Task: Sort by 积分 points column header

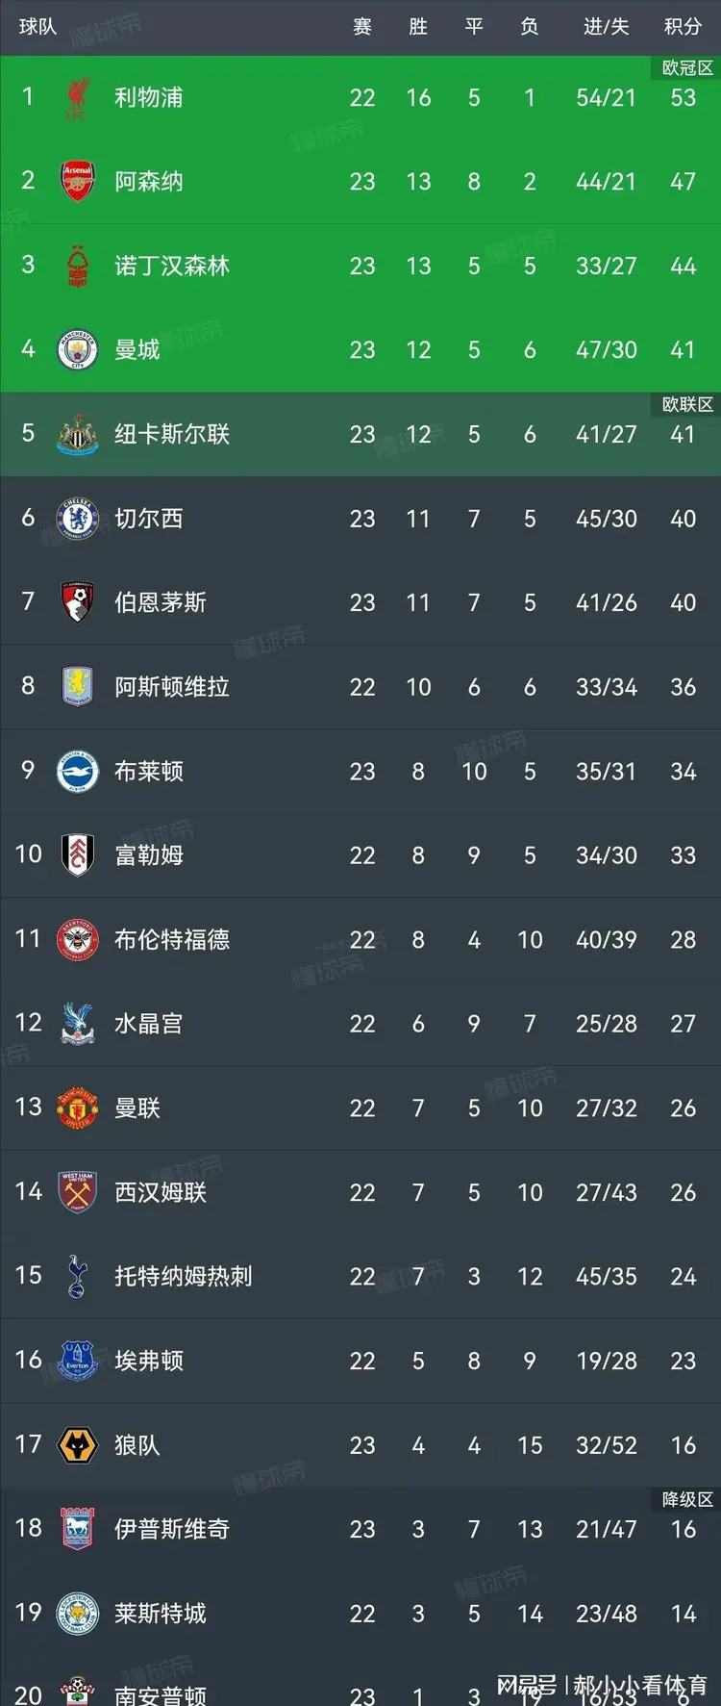Action: pos(683,27)
